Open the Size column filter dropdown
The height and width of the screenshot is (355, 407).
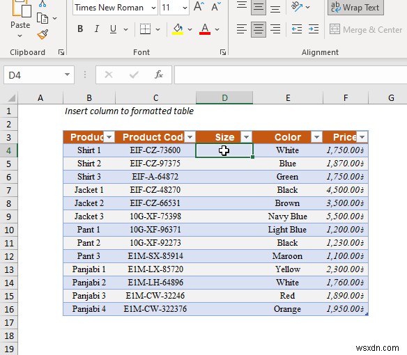pyautogui.click(x=246, y=137)
